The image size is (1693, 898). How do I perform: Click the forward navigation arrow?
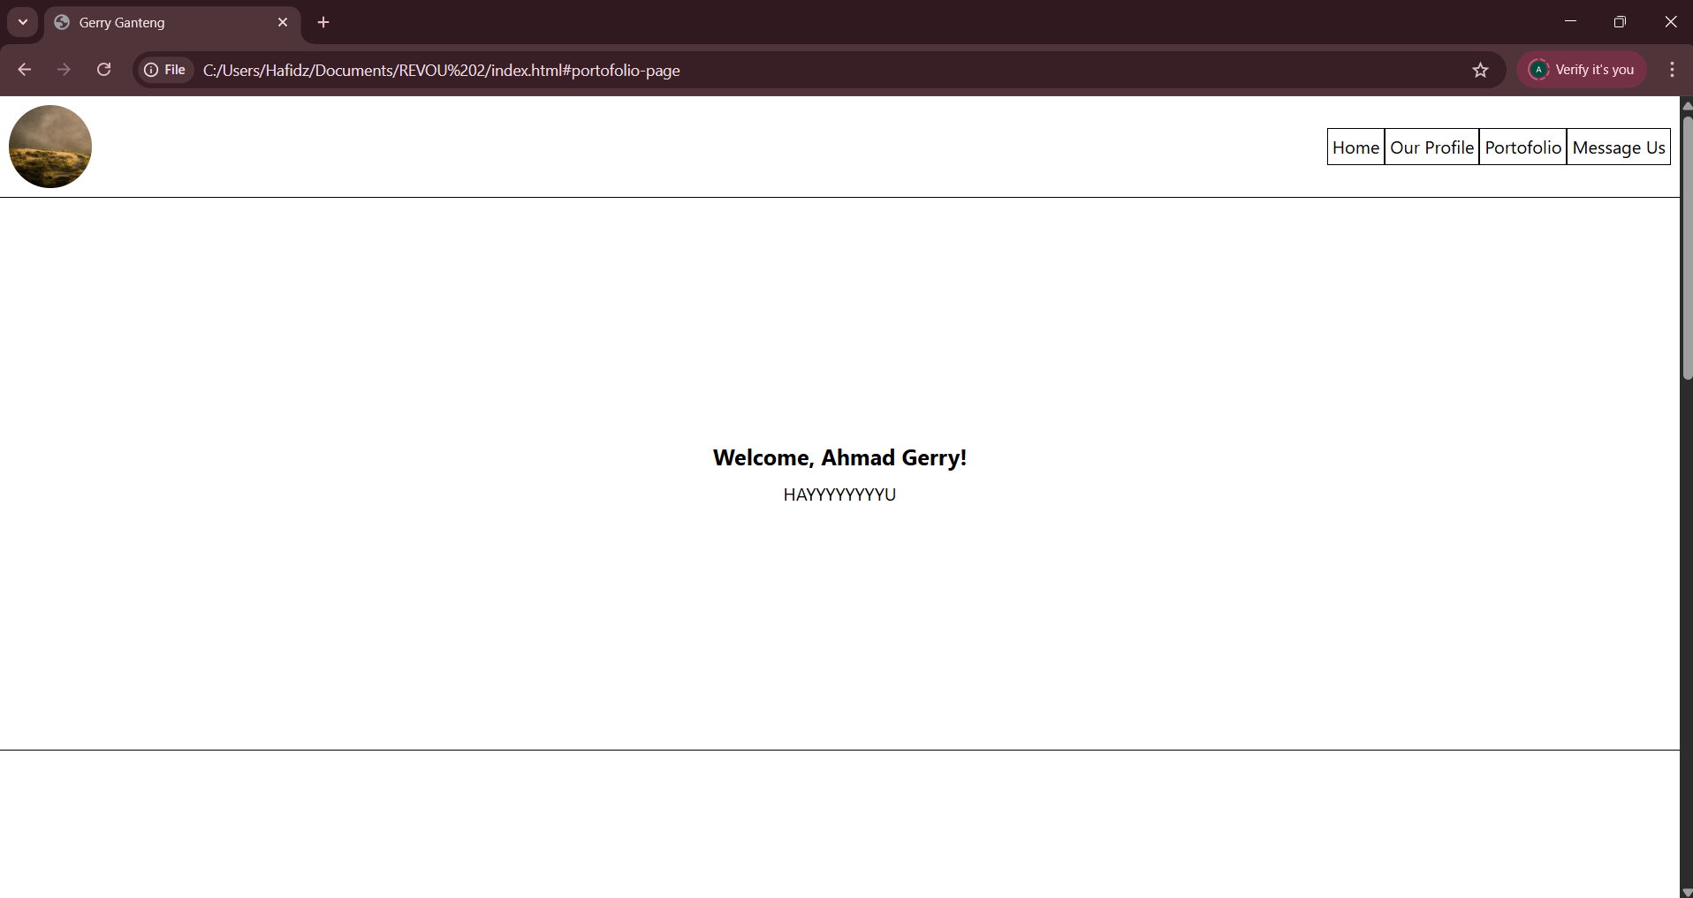coord(64,70)
